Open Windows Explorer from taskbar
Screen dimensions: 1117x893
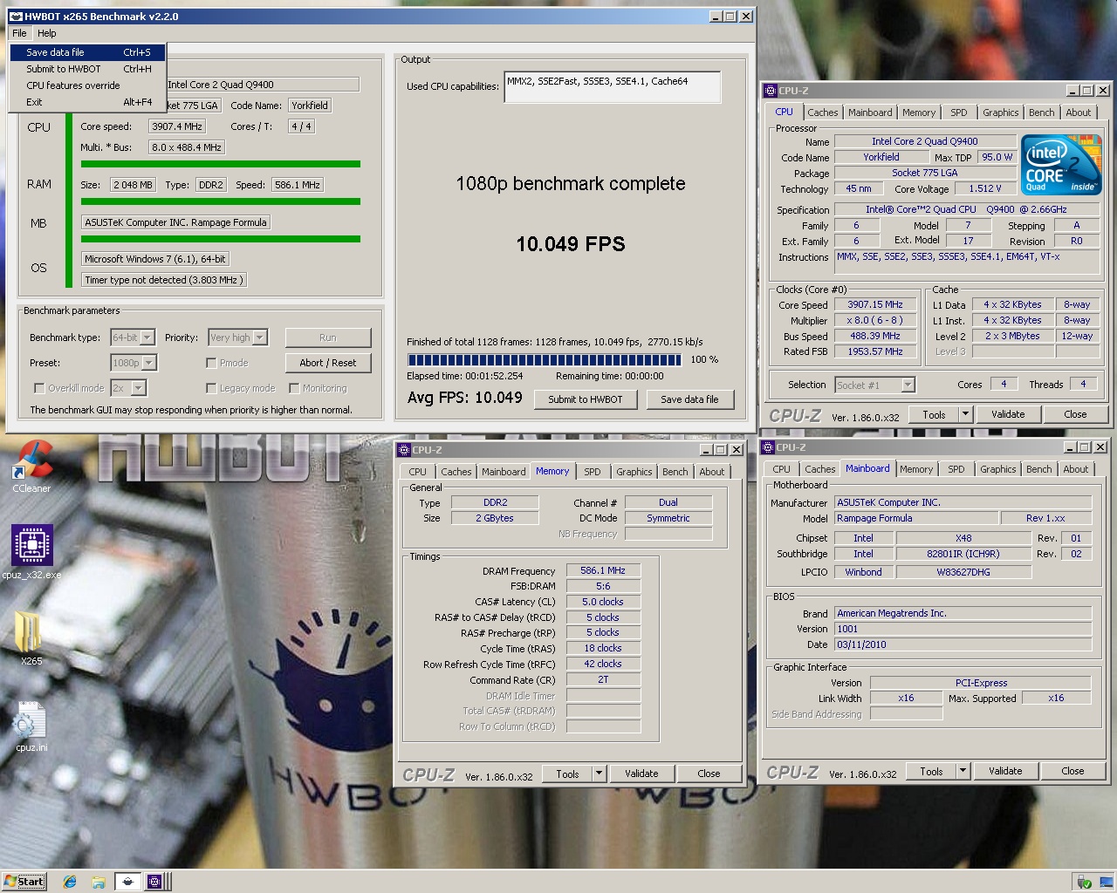pos(99,882)
